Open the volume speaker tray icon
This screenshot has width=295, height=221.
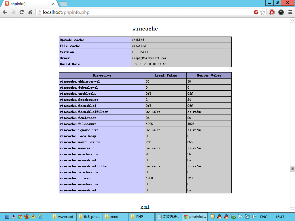254,217
